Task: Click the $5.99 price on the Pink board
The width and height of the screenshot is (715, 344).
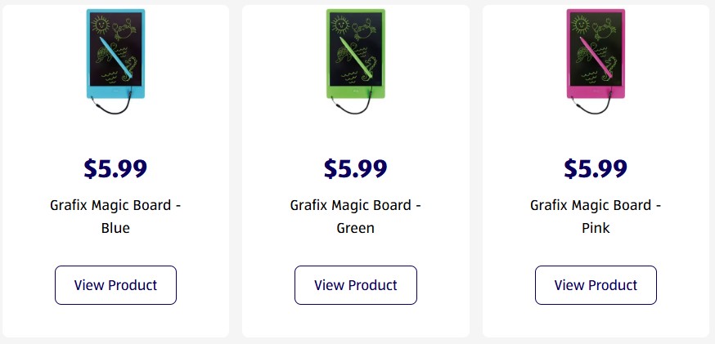Action: 596,168
